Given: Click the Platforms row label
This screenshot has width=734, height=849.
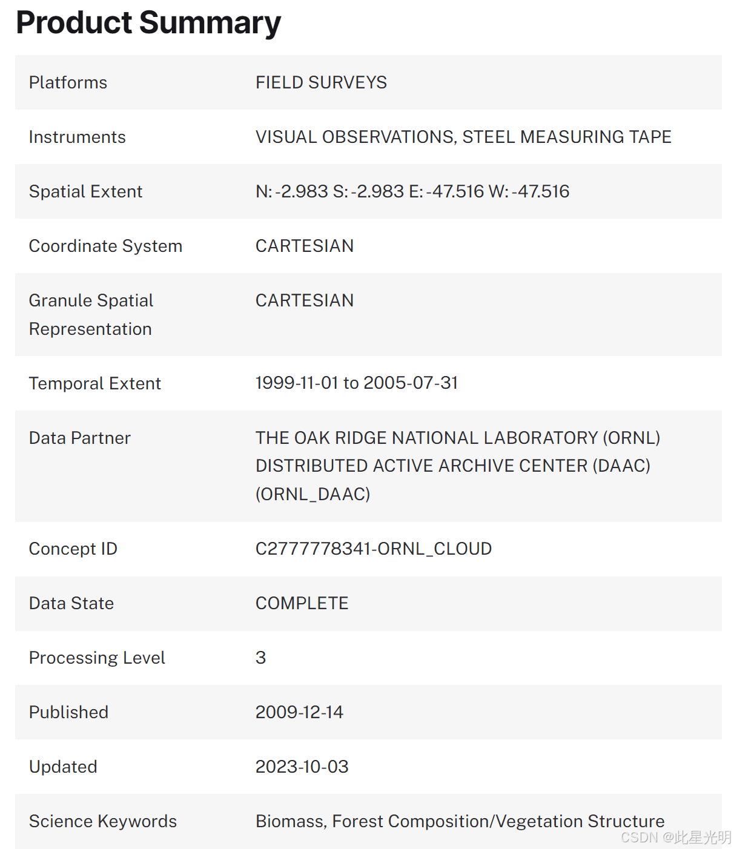Looking at the screenshot, I should [68, 82].
